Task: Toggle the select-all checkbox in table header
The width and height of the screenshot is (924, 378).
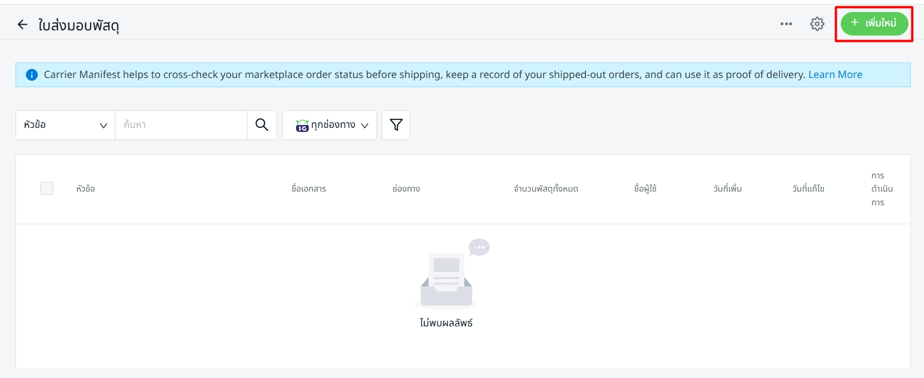Action: pos(47,189)
